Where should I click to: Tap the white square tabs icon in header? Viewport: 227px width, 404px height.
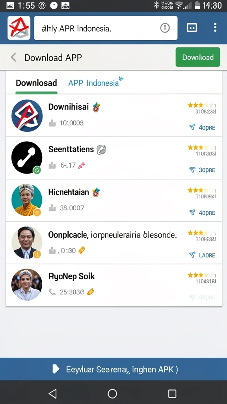[x=192, y=28]
